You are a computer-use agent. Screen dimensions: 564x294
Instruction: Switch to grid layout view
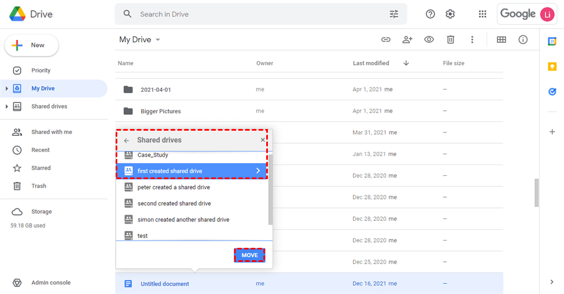pos(501,39)
